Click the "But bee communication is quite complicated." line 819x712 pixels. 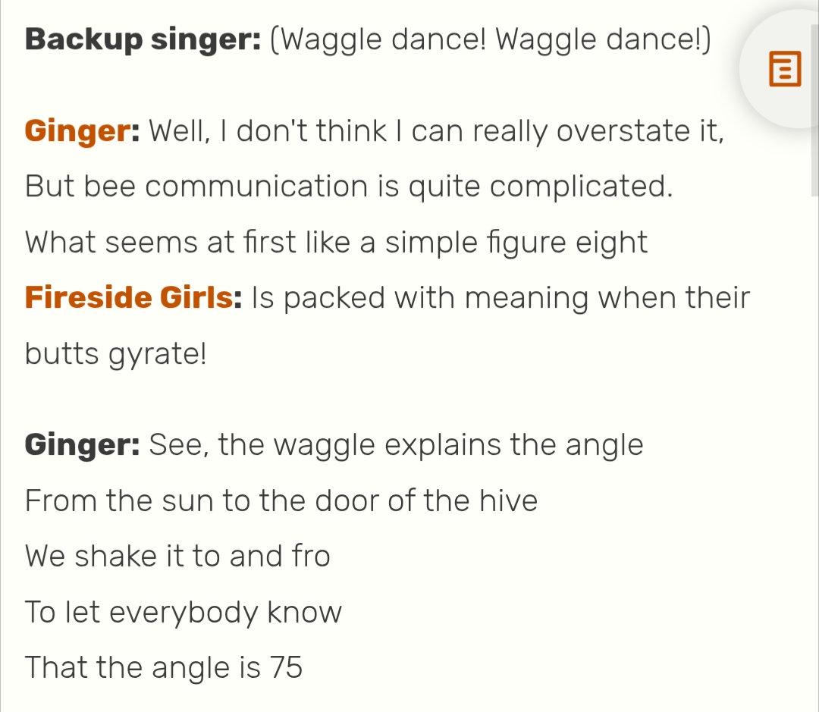(349, 187)
